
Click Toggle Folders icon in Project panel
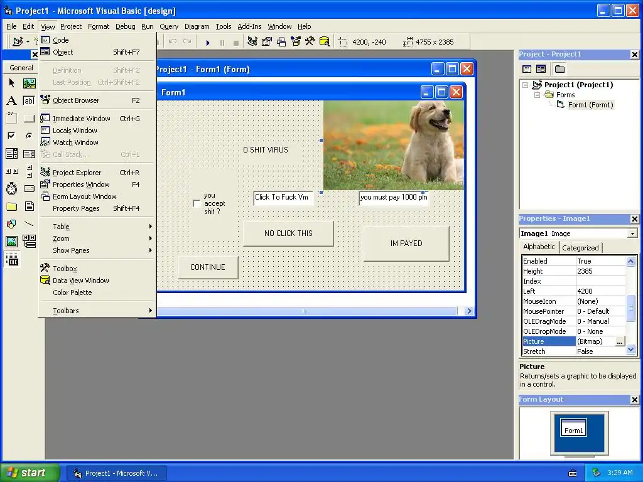pyautogui.click(x=559, y=69)
